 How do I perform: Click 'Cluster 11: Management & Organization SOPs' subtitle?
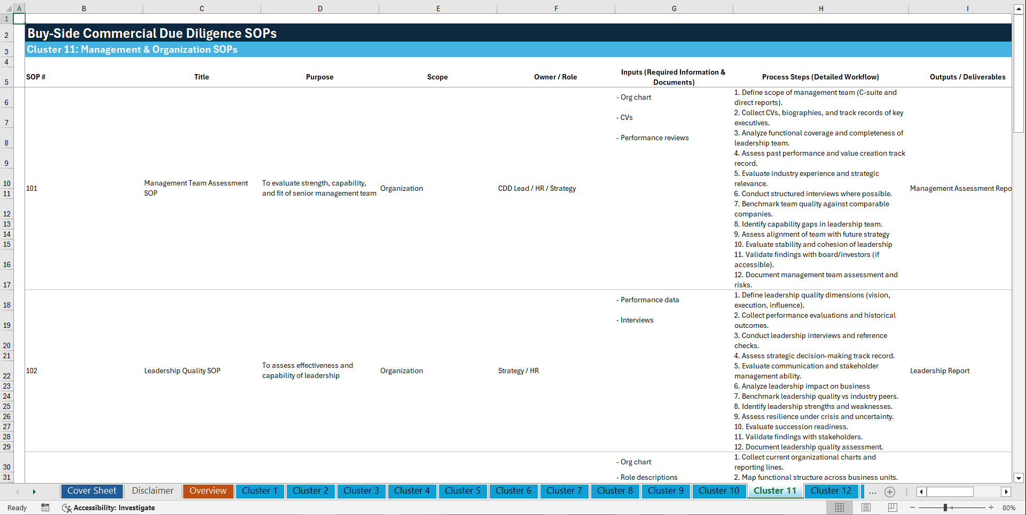tap(132, 50)
